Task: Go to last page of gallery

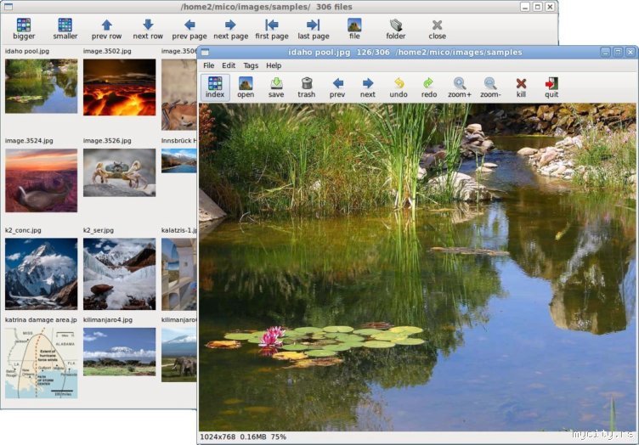Action: pyautogui.click(x=313, y=29)
